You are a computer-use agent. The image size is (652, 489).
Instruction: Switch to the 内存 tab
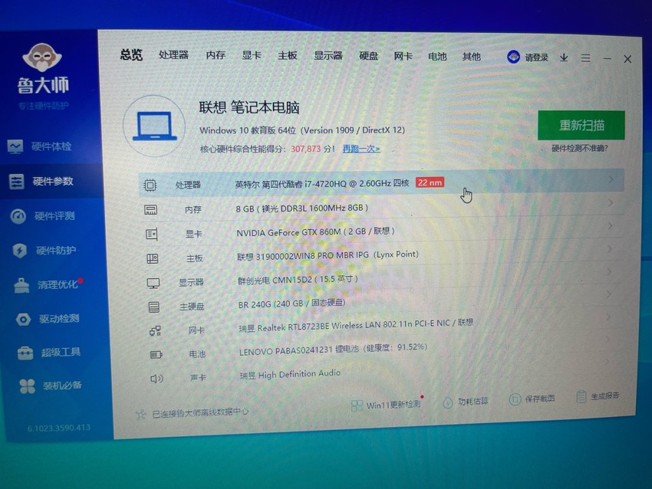click(216, 55)
